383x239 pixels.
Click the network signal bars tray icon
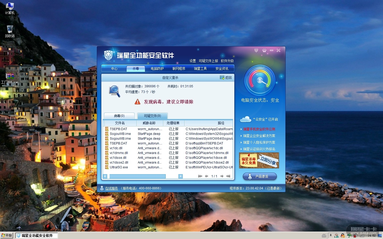point(362,236)
